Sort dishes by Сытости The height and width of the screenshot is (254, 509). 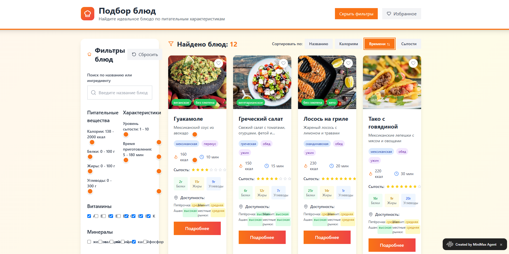pos(409,44)
